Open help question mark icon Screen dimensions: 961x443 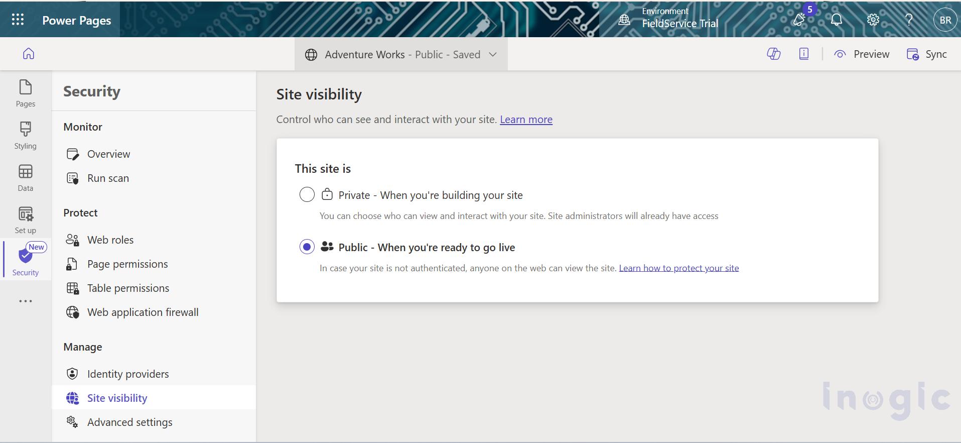[909, 20]
